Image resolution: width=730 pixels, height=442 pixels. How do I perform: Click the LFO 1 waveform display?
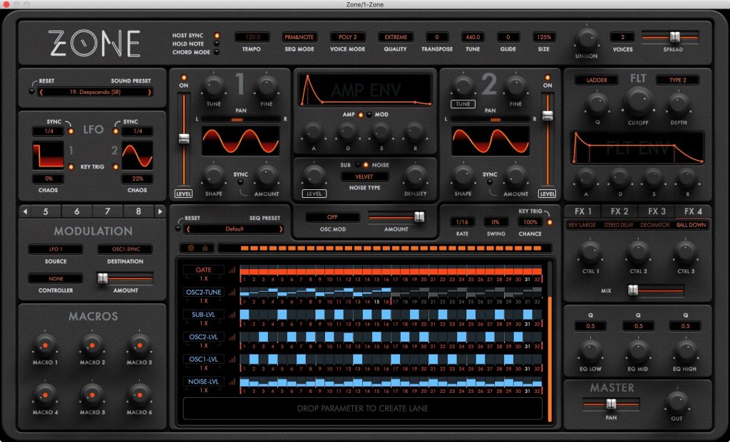(x=48, y=155)
